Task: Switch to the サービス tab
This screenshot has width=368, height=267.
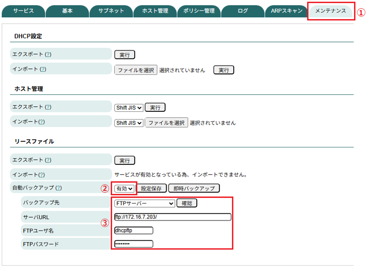Action: click(23, 11)
